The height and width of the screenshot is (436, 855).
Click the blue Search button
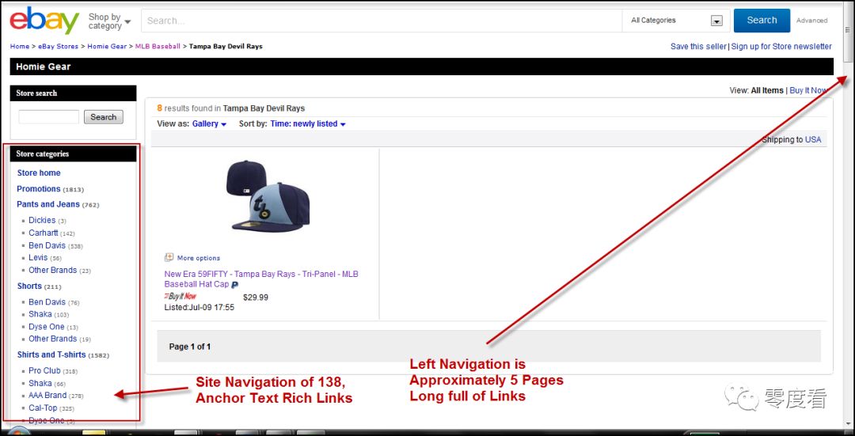click(x=762, y=20)
